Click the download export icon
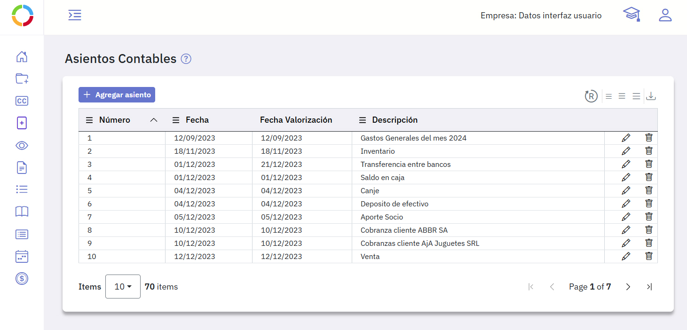 651,96
